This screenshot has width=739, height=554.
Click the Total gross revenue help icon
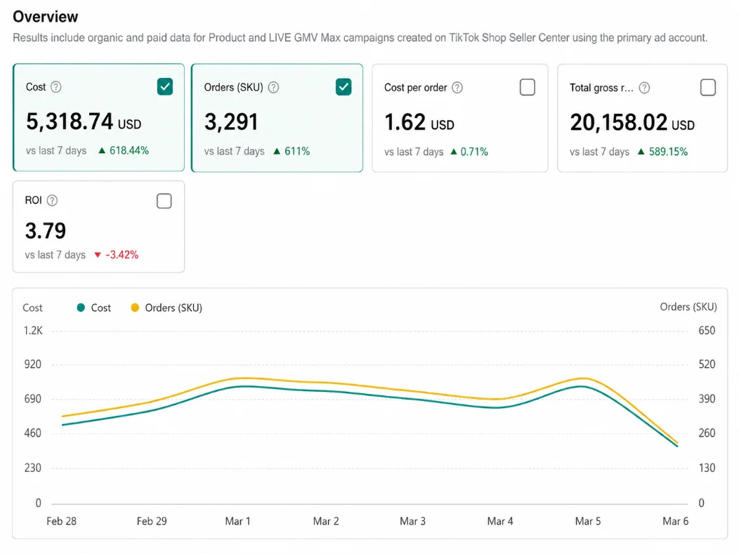coord(644,88)
